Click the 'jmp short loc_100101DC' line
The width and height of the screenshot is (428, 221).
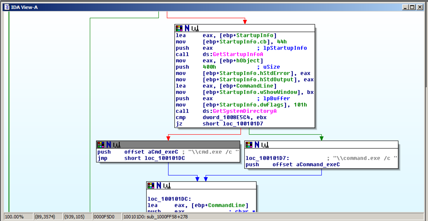141,158
